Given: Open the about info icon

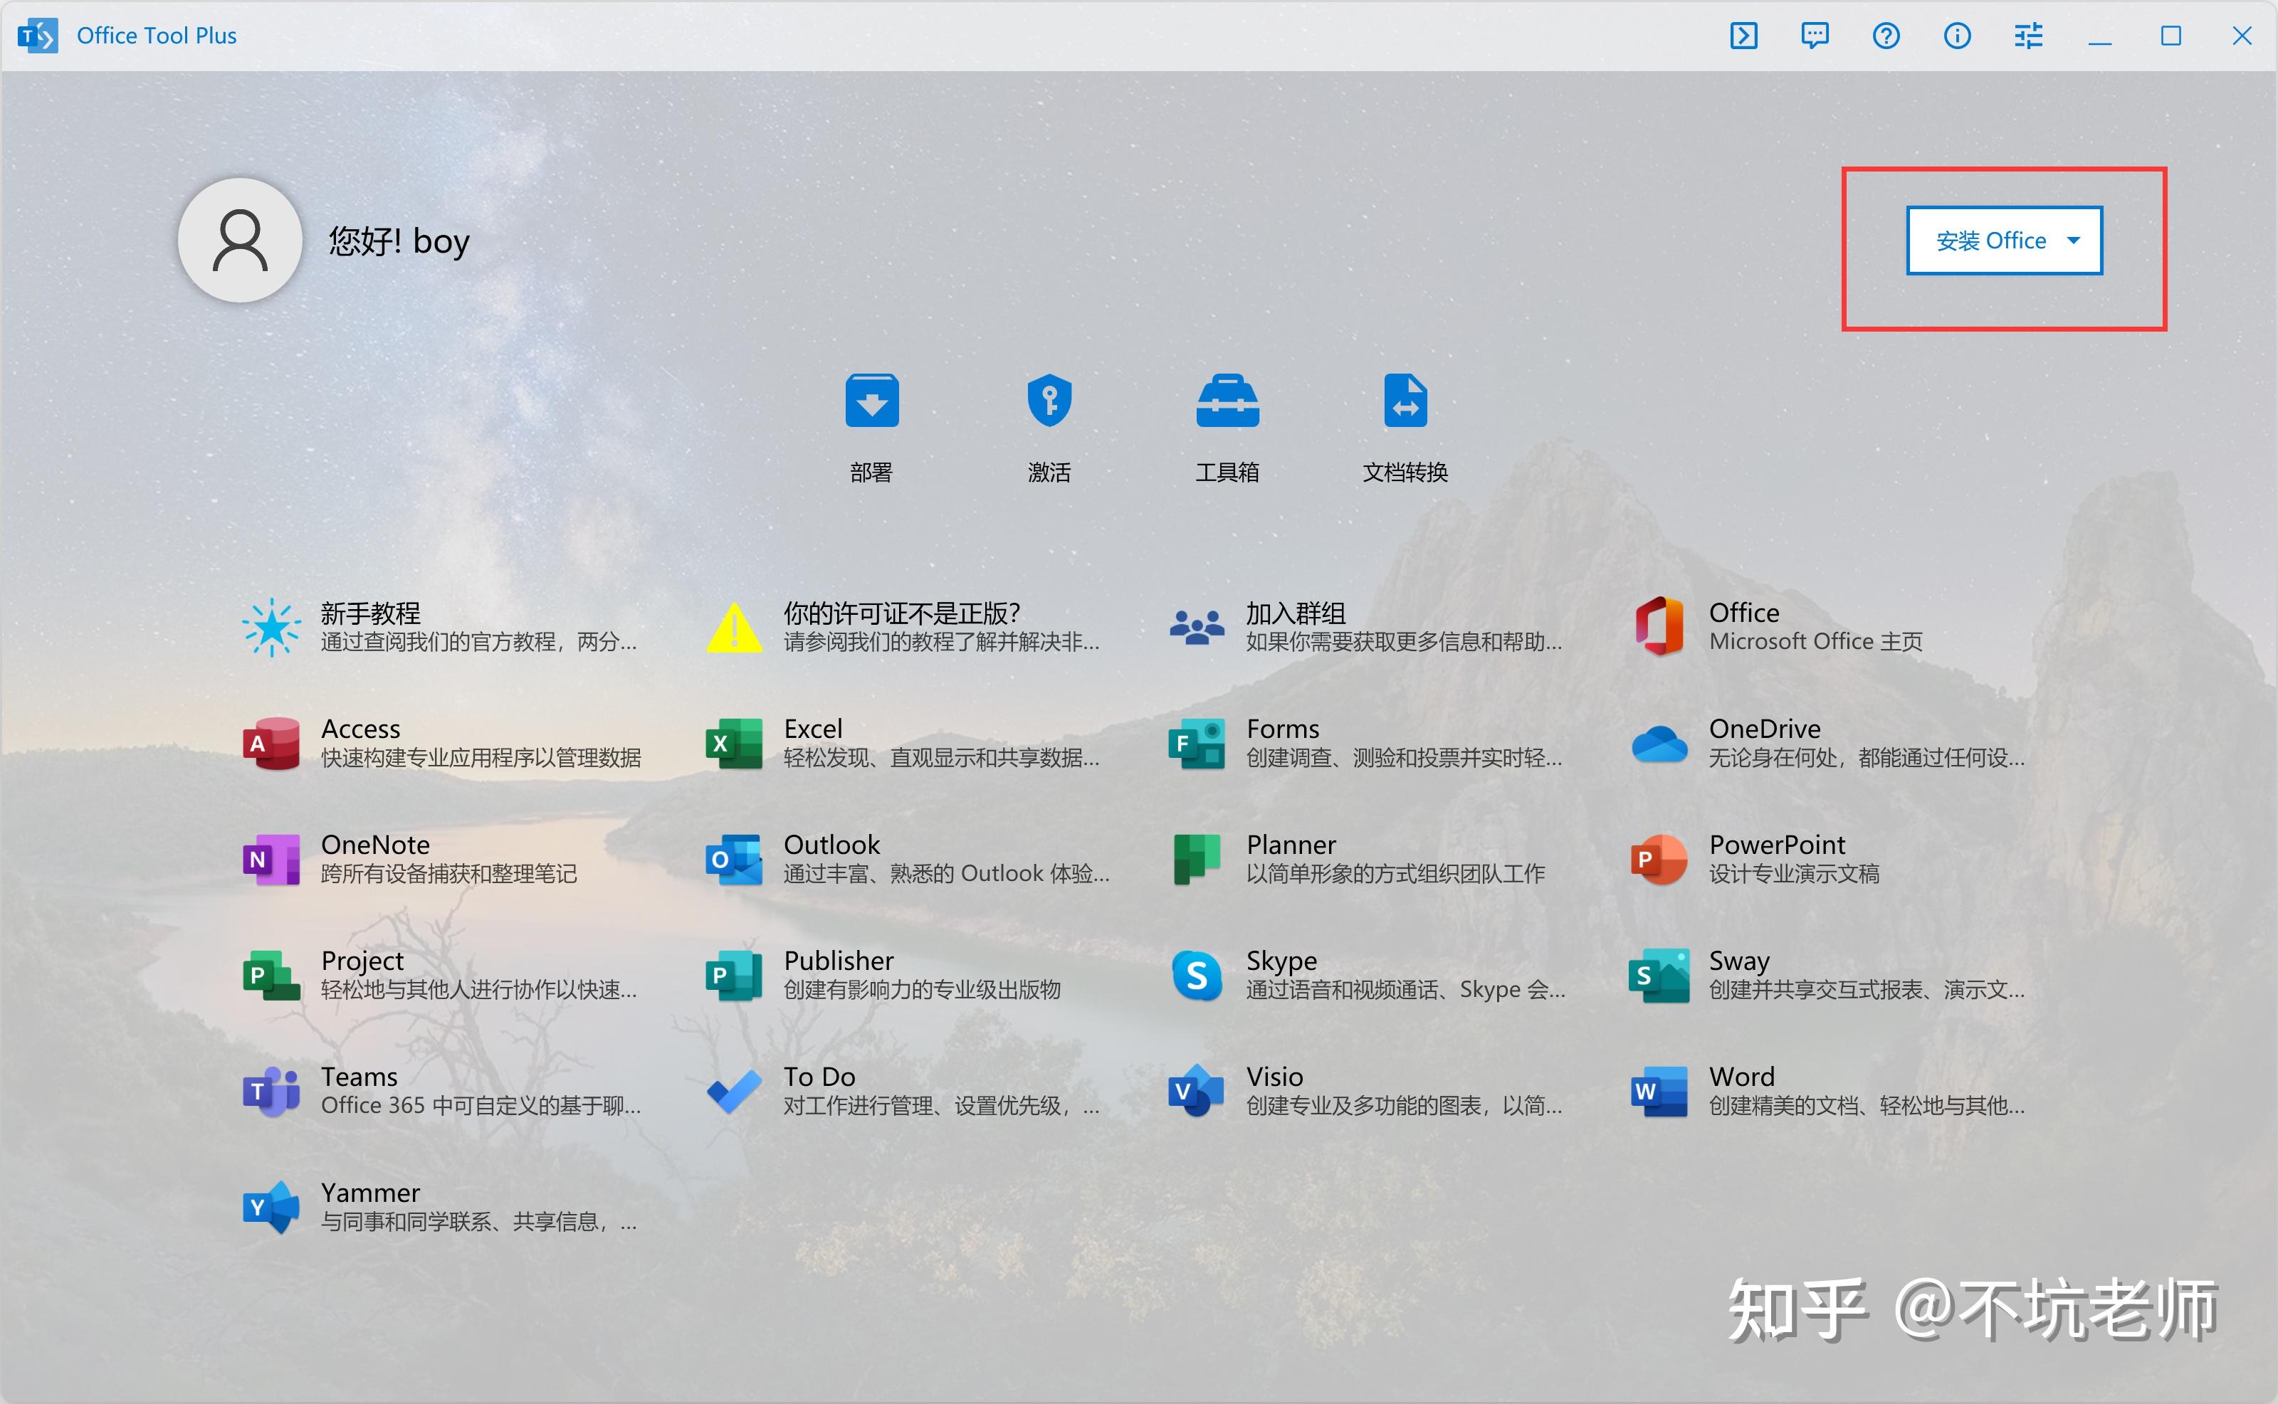Looking at the screenshot, I should click(1958, 36).
